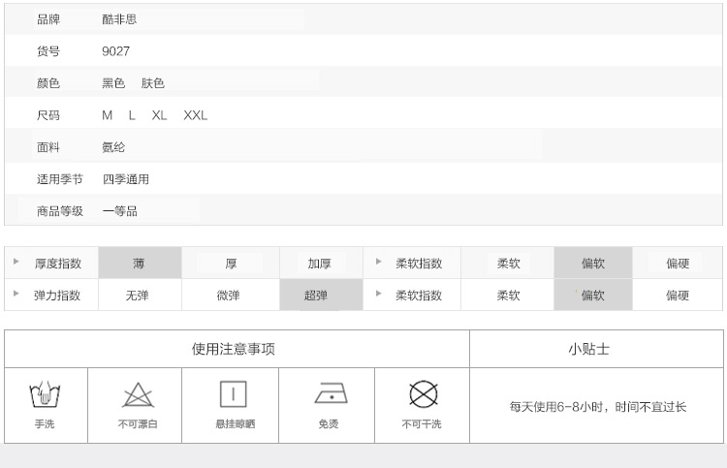Select the highlighted 薄 thickness cell
This screenshot has width=727, height=468.
click(140, 263)
